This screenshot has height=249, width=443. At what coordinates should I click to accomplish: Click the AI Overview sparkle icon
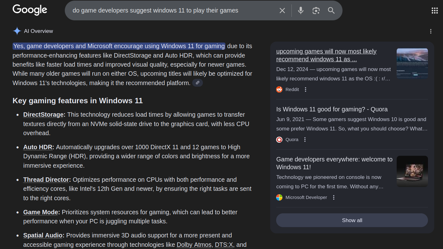[17, 31]
